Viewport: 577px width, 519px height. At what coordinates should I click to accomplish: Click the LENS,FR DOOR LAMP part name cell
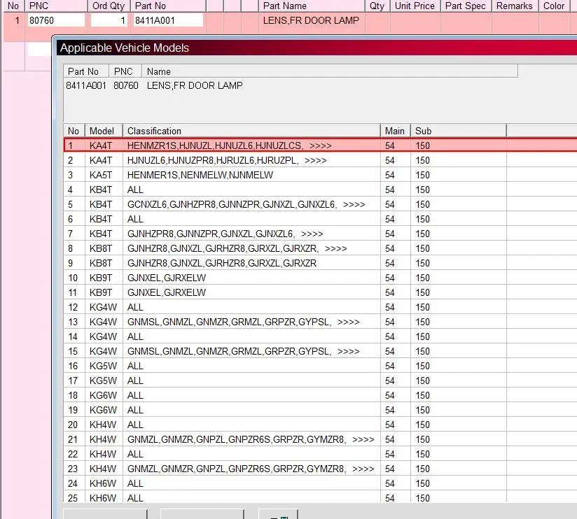[312, 20]
